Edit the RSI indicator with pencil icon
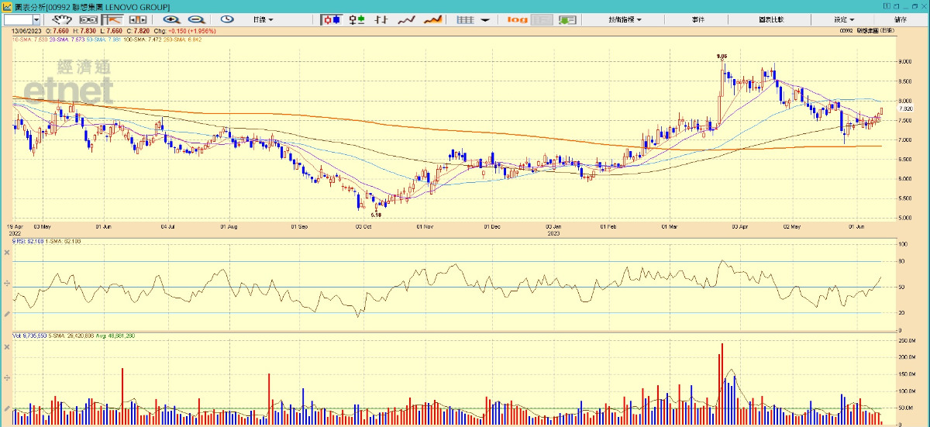Viewport: 930px width, 427px height. (x=7, y=314)
